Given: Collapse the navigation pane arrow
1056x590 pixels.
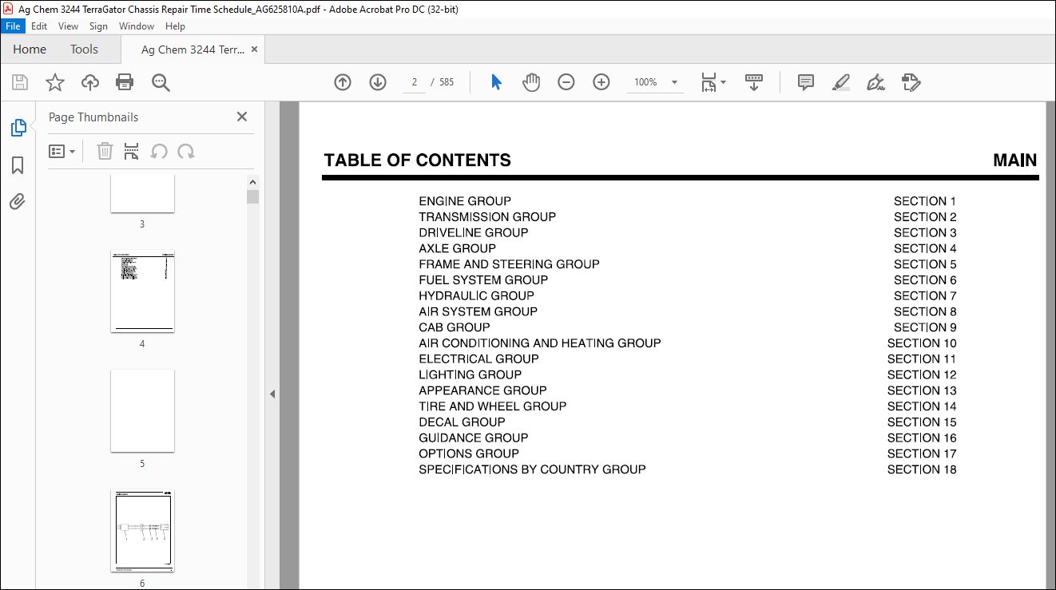Looking at the screenshot, I should (x=272, y=394).
